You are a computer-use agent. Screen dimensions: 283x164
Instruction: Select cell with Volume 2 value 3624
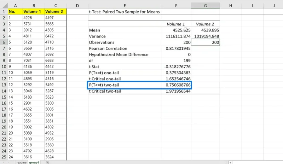coord(56,157)
